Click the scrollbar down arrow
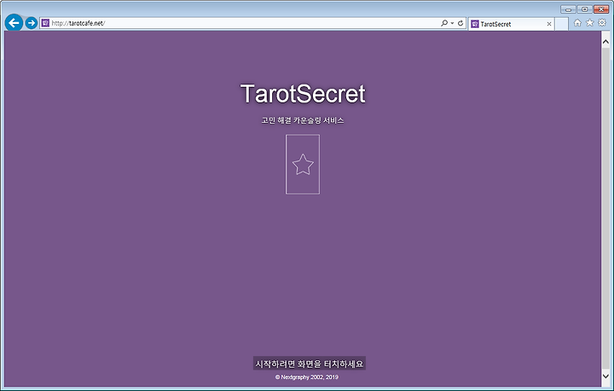This screenshot has height=391, width=614. coord(605,376)
